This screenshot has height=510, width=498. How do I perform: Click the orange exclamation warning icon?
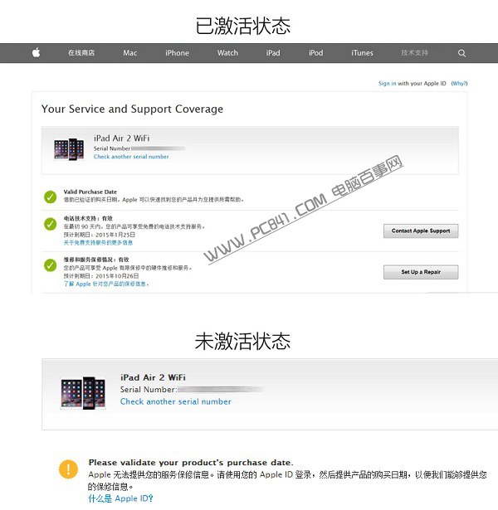coord(68,469)
